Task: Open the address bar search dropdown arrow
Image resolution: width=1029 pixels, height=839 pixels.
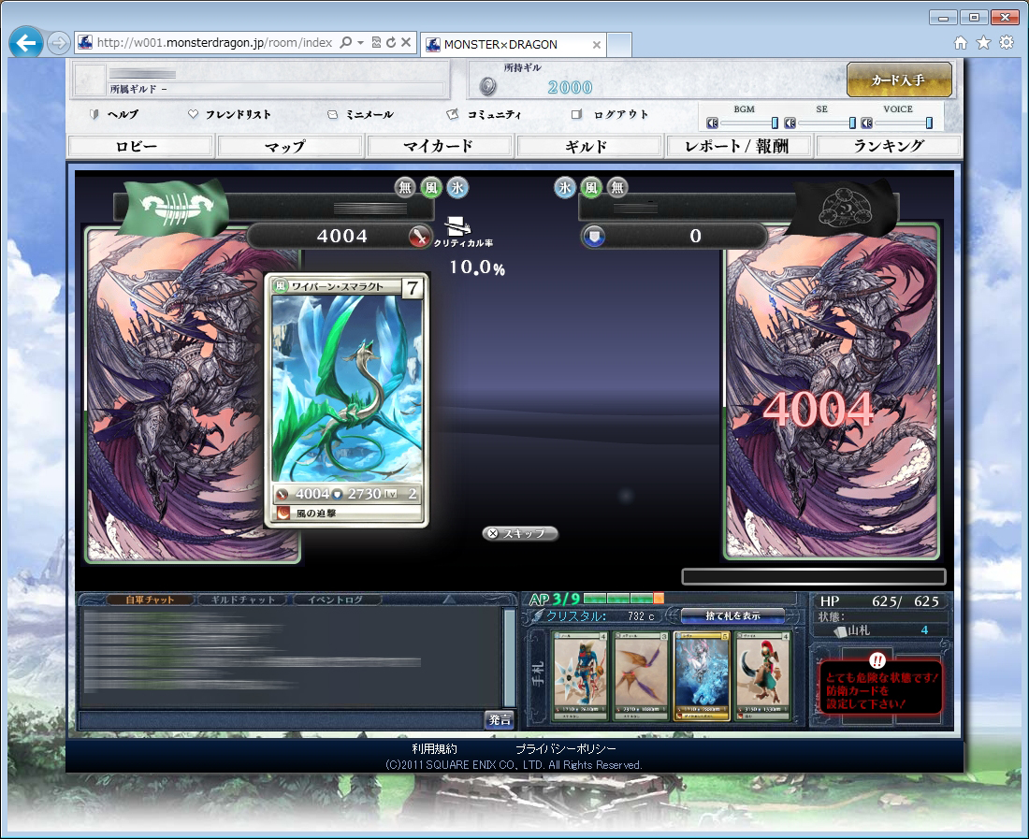Action: pyautogui.click(x=361, y=43)
